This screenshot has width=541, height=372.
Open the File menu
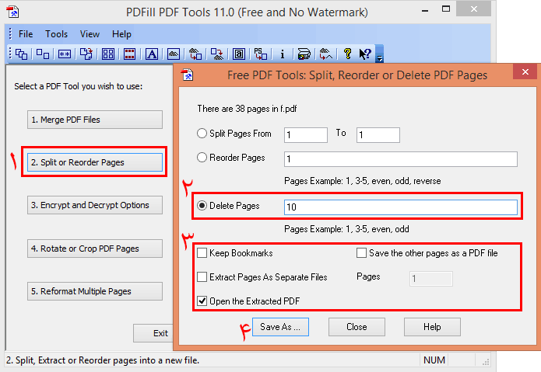tap(26, 34)
